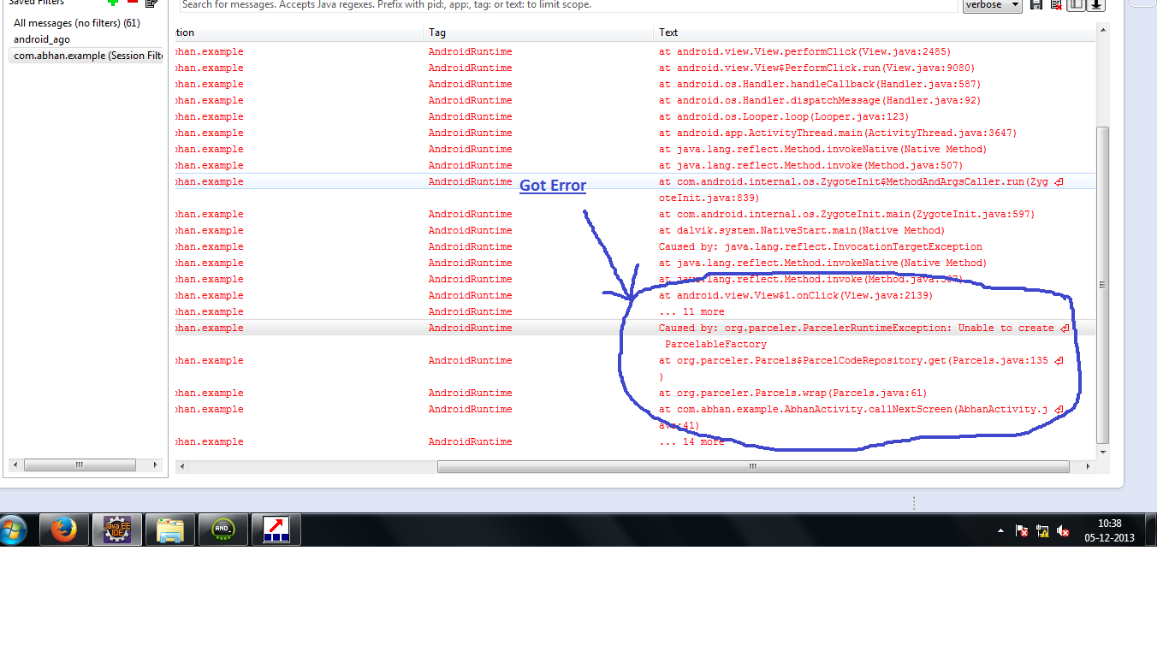Screen dimensions: 1169x657
Task: Select log row AbhanActivity.callNextScreen
Action: 635,417
